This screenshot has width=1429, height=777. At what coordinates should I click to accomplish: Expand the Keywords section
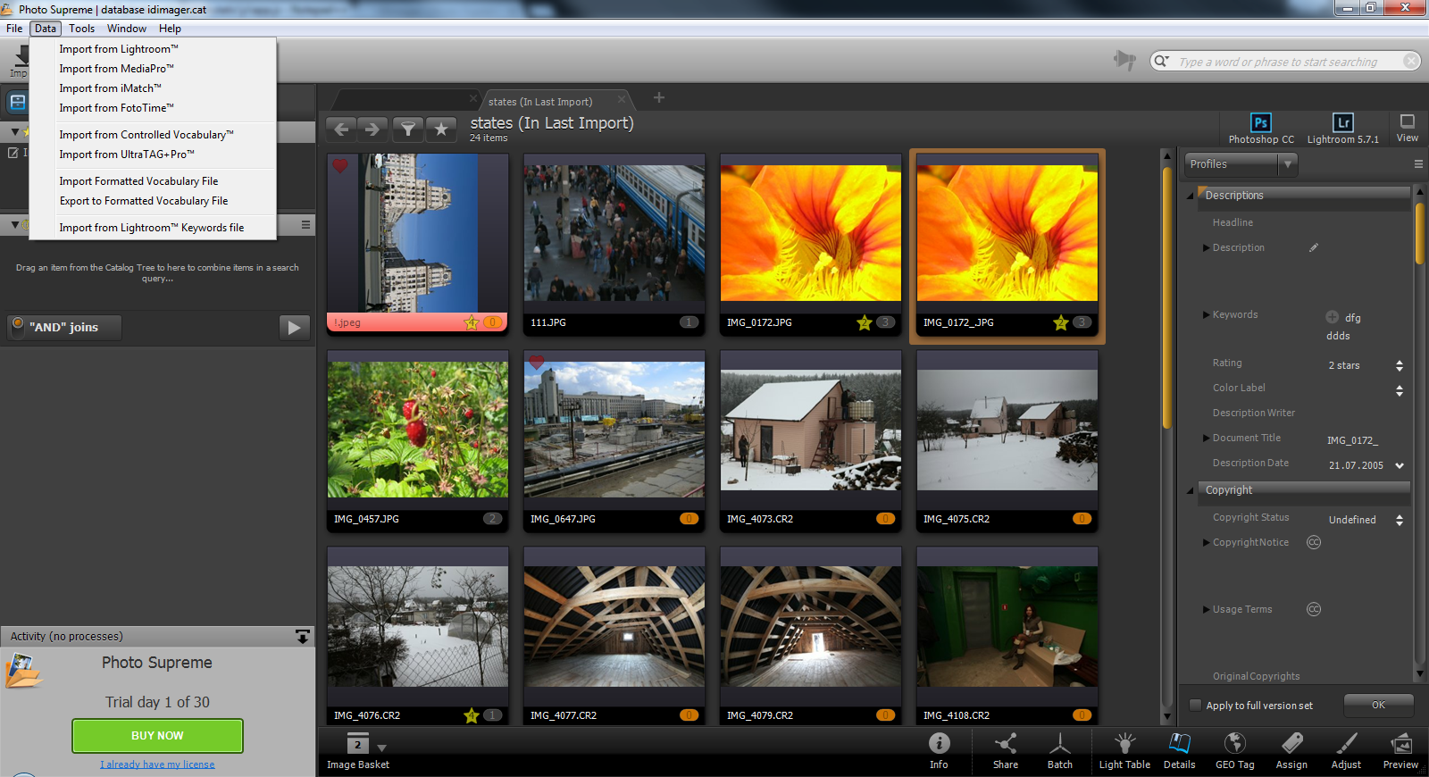1206,314
